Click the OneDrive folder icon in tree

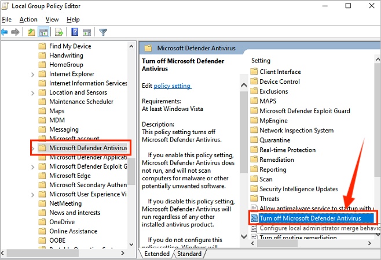(x=42, y=222)
